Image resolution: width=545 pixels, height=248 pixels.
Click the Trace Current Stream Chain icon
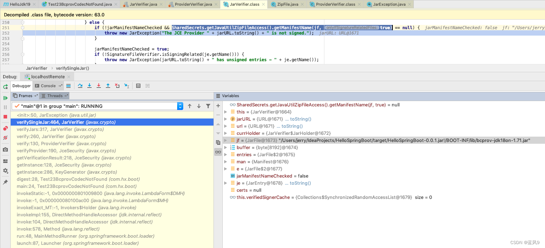[148, 86]
